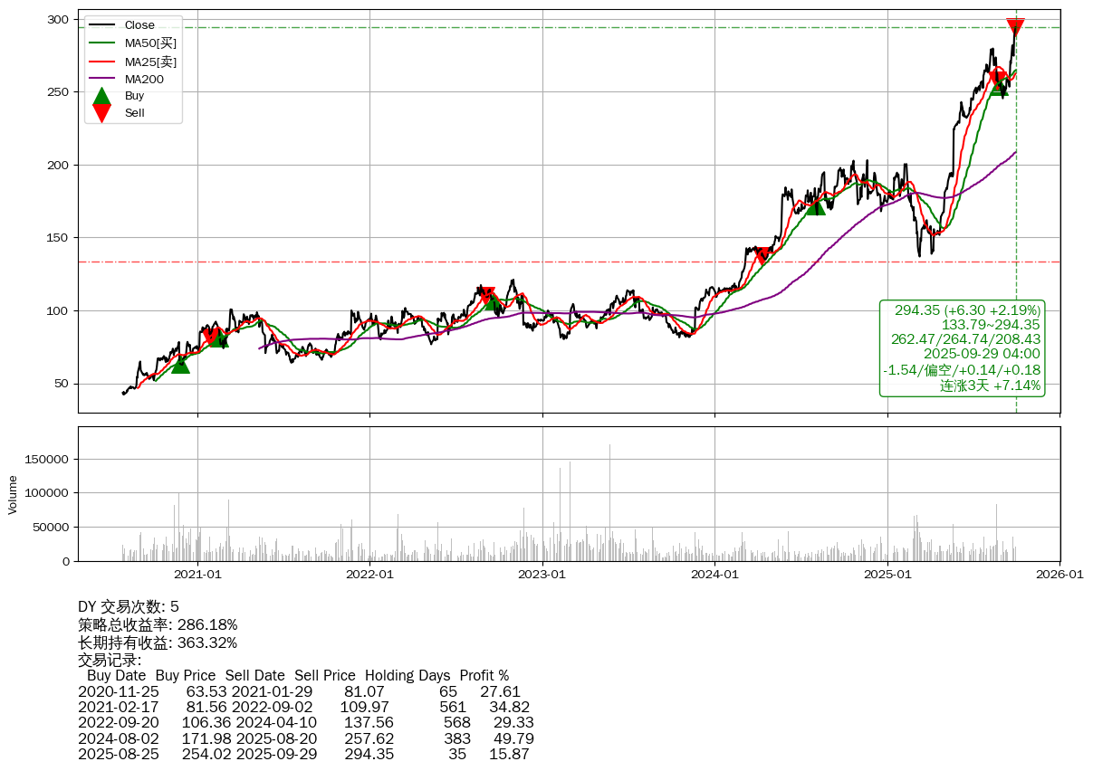
Task: Click the red sell marker from September 2022
Action: (488, 295)
